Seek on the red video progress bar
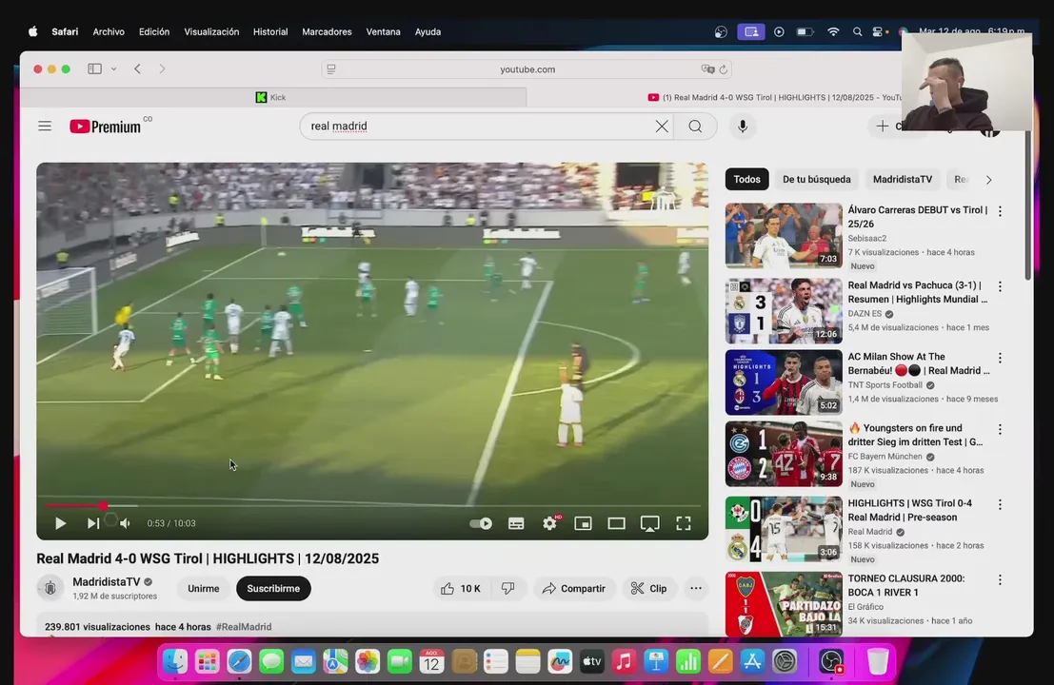The width and height of the screenshot is (1054, 685). 372,505
